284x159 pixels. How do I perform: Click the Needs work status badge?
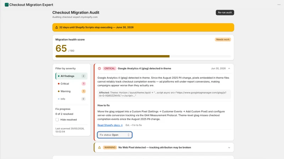click(x=223, y=40)
